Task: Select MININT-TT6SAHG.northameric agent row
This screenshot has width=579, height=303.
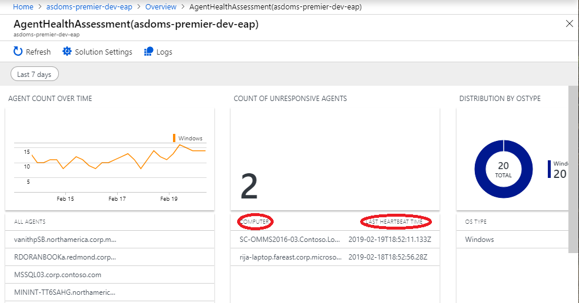Action: tap(109, 292)
